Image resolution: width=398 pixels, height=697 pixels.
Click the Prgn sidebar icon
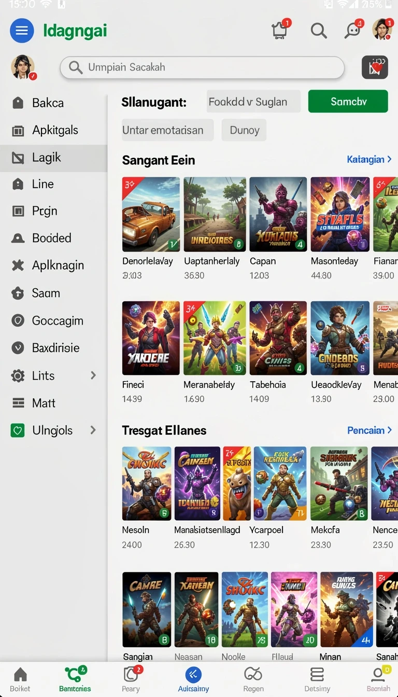[x=18, y=211]
